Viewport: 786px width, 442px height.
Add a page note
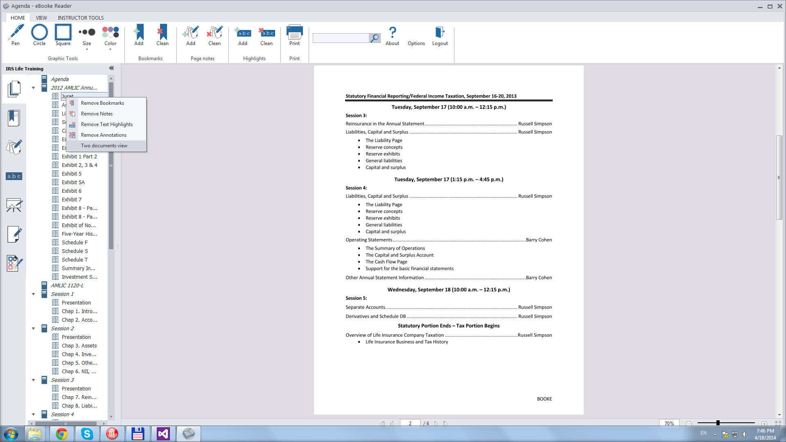[191, 35]
